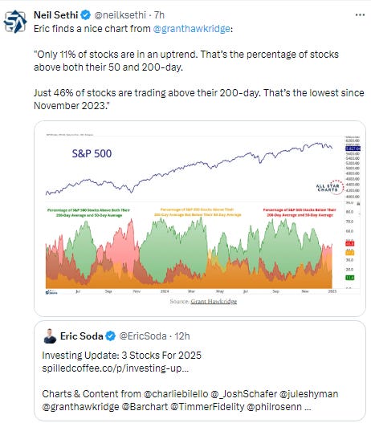Viewport: 371px width, 423px height.
Task: Click Eric Soda's verified checkmark badge
Action: tap(110, 336)
